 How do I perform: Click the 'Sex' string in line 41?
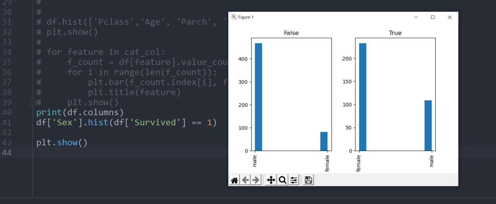[65, 123]
